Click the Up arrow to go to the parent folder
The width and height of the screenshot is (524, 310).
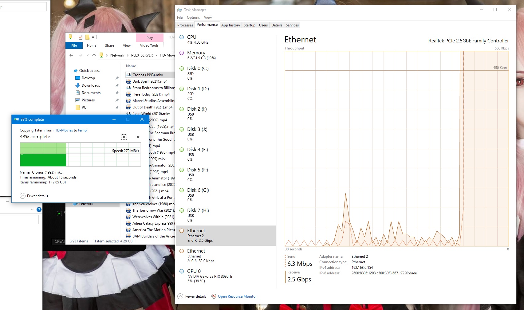pos(94,55)
